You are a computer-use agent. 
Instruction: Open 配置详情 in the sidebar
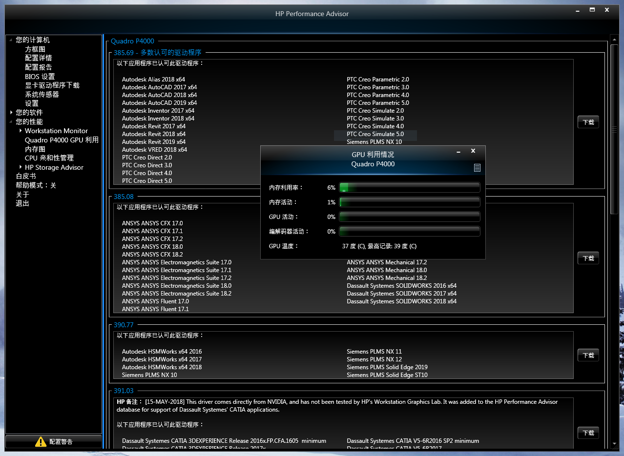39,58
